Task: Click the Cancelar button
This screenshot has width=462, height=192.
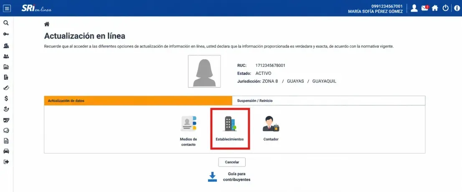Action: point(232,162)
